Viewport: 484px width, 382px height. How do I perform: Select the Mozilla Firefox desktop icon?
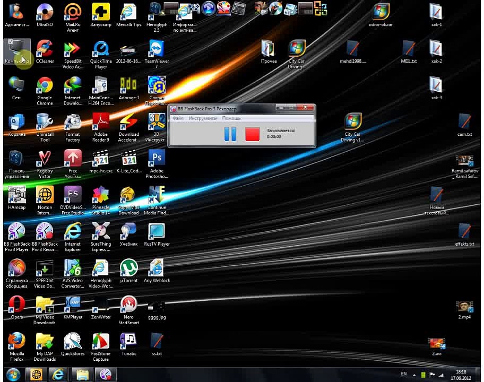coord(16,347)
